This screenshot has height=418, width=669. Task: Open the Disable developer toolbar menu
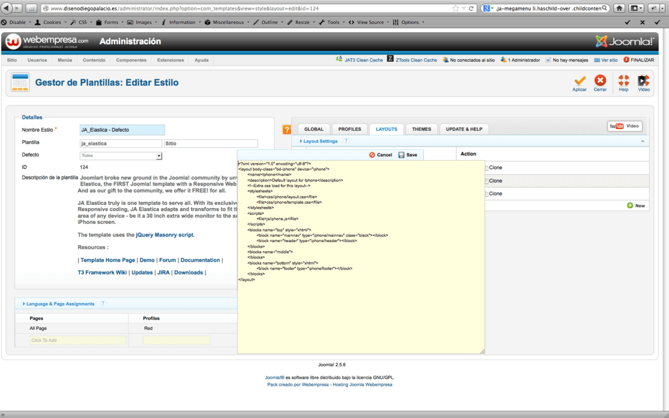point(16,22)
